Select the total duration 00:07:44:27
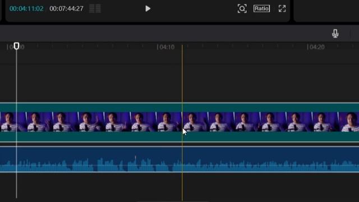The image size is (359, 202). (66, 9)
